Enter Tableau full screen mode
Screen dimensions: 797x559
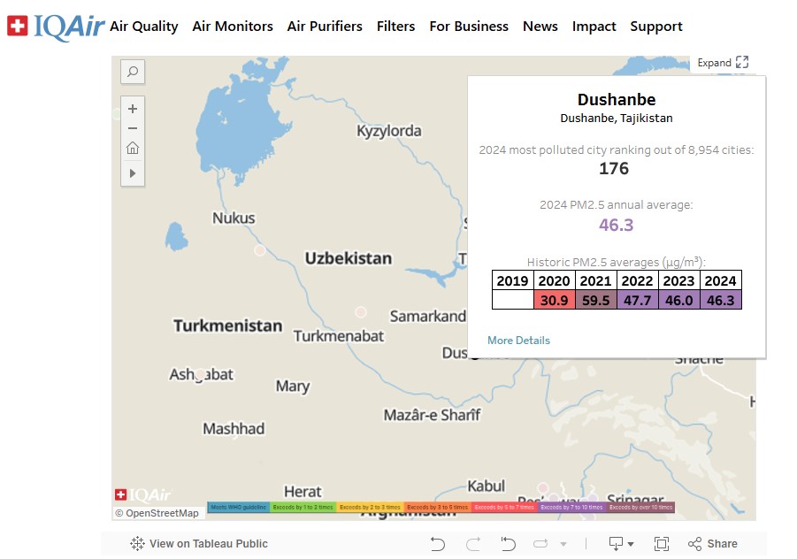pos(661,544)
